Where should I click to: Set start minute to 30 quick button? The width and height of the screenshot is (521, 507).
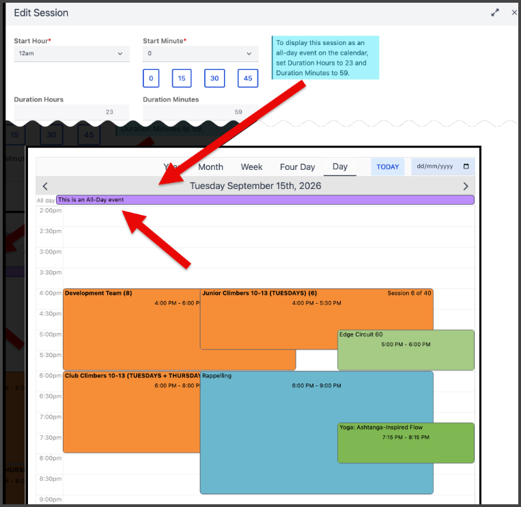214,78
